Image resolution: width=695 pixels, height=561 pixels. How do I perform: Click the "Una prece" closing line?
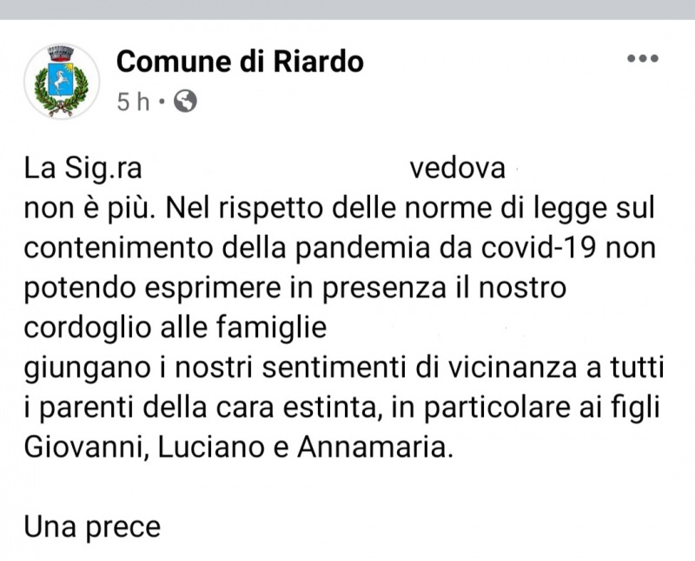coord(92,527)
